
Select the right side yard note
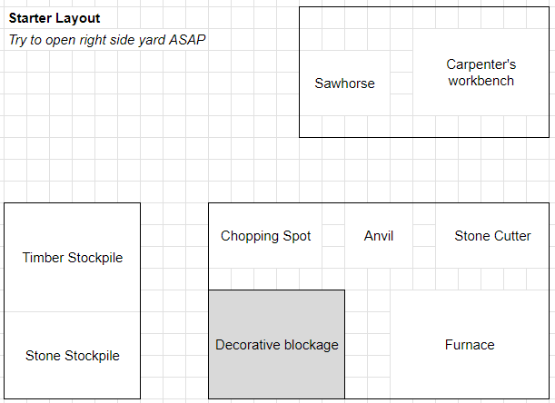coord(107,40)
